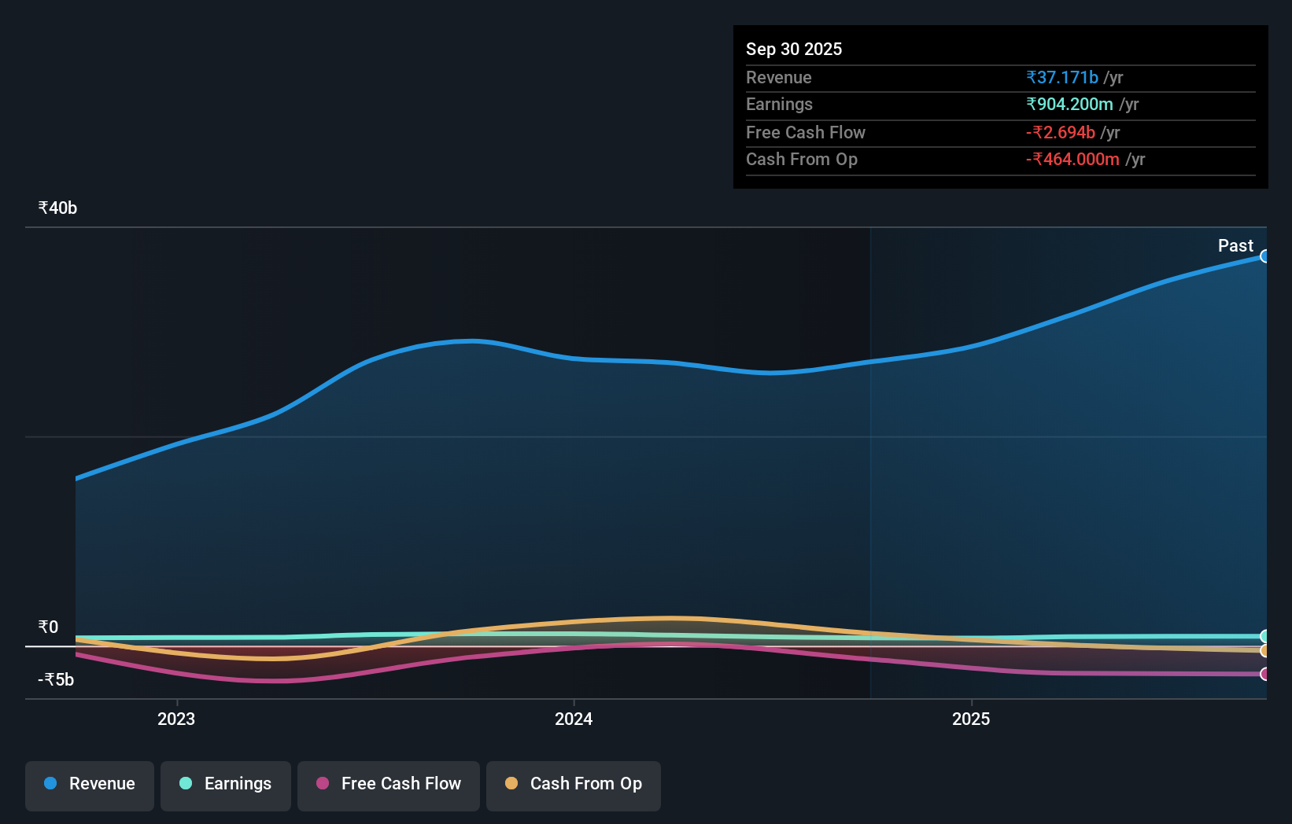Screen dimensions: 1292x824
Task: Hide the Free Cash Flow series
Action: [x=388, y=785]
